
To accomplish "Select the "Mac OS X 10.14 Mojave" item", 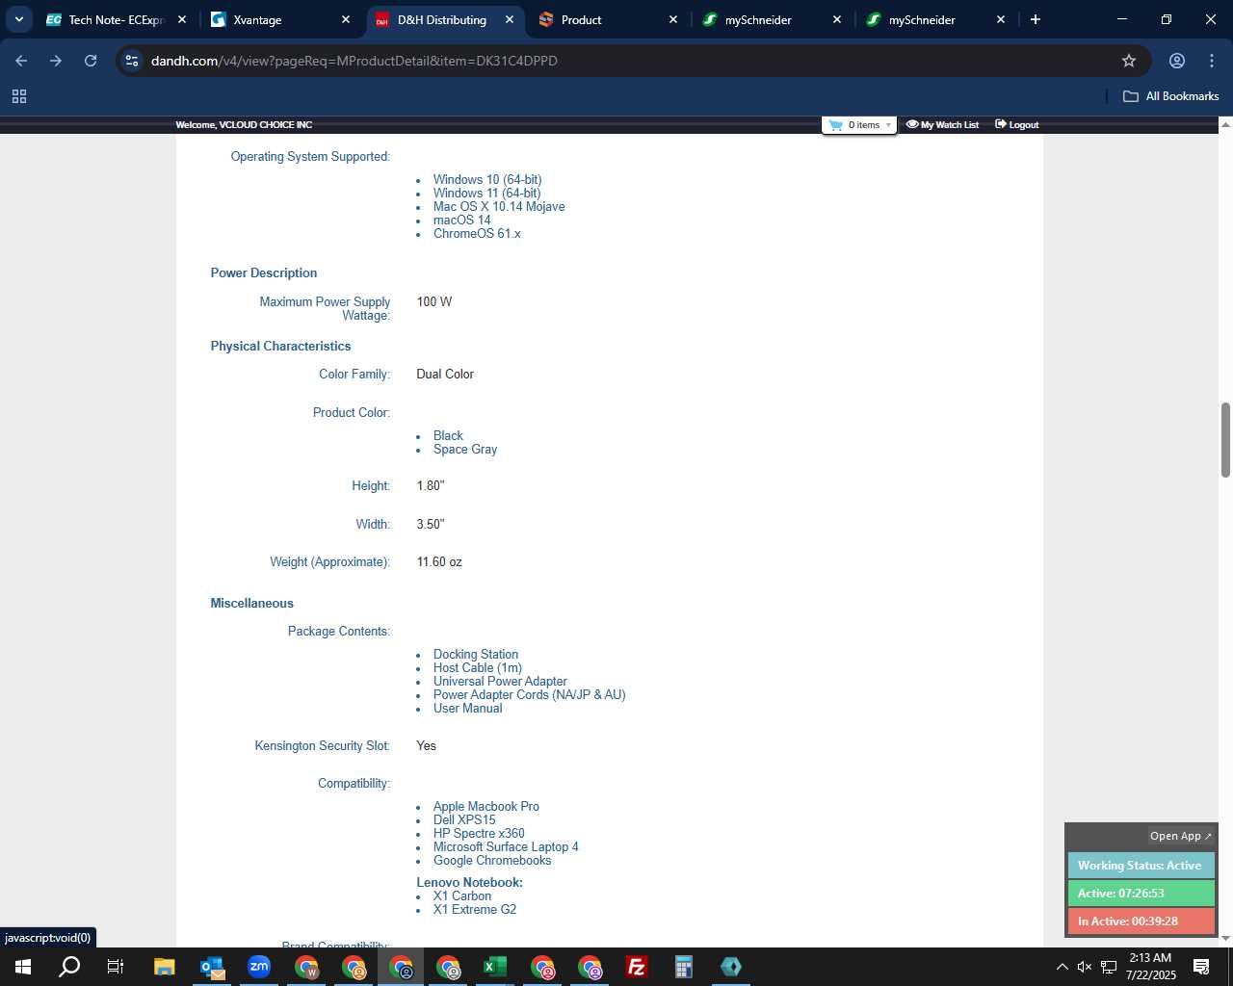I will click(499, 207).
